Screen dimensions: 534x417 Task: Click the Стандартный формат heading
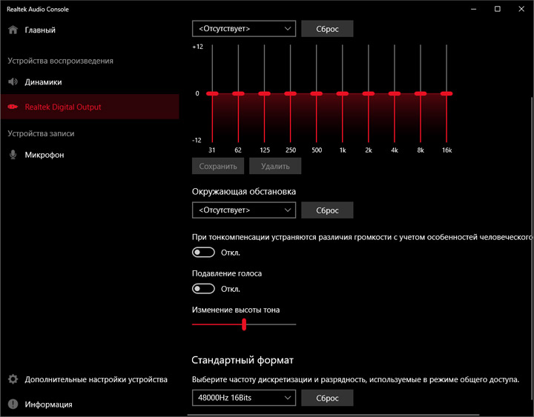(x=243, y=360)
